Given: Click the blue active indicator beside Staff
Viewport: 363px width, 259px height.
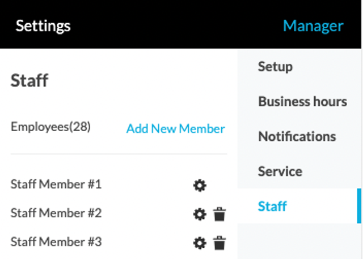Looking at the screenshot, I should pyautogui.click(x=359, y=206).
